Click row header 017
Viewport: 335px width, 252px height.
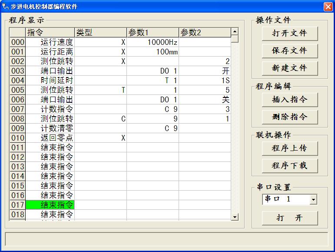pyautogui.click(x=17, y=205)
